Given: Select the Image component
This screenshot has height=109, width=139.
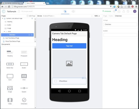Looking at the screenshot, I should point(10,89).
